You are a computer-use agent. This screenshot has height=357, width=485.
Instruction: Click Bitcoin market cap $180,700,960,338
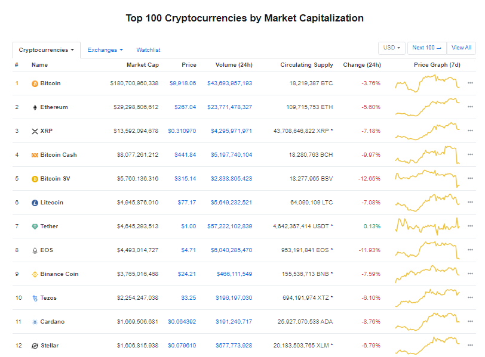[x=134, y=83]
